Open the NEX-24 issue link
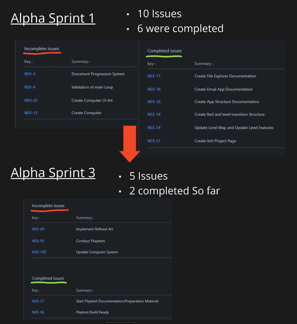Image resolution: width=297 pixels, height=324 pixels. pos(154,128)
